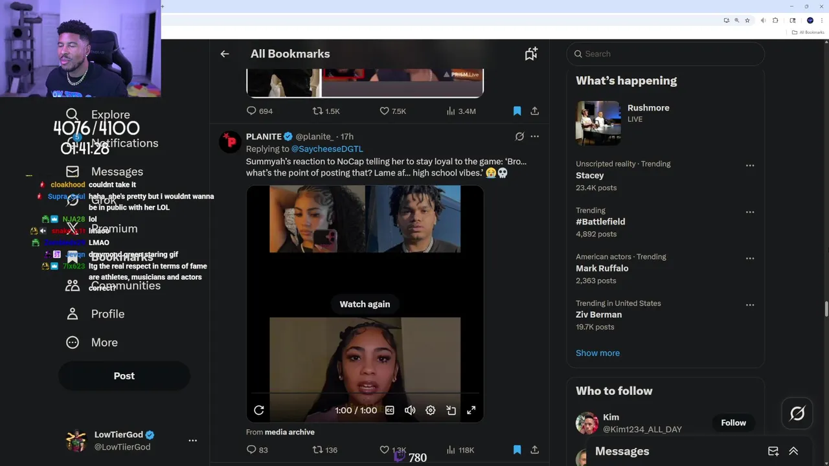Toggle closed captions on the video
This screenshot has height=466, width=829.
coord(390,410)
